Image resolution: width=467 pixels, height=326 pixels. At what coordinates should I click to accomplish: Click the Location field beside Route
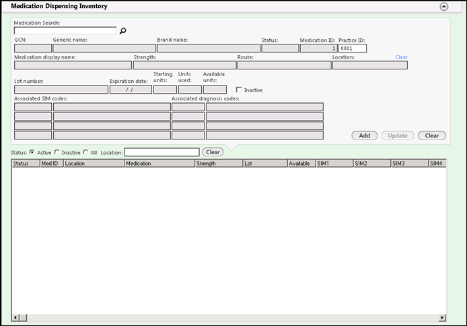(370, 65)
